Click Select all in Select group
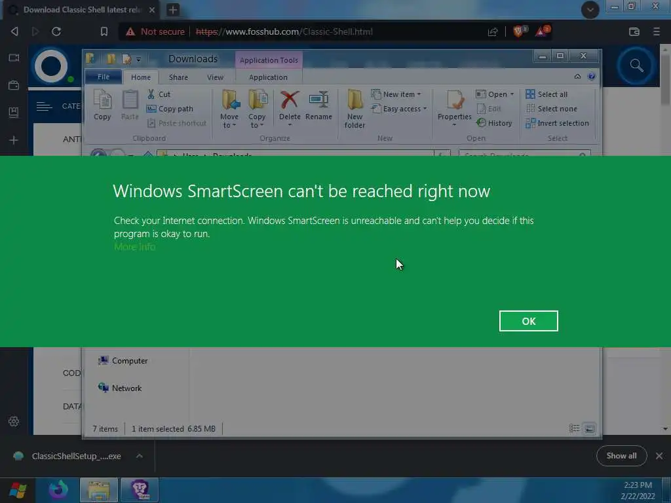Image resolution: width=671 pixels, height=503 pixels. click(x=547, y=94)
